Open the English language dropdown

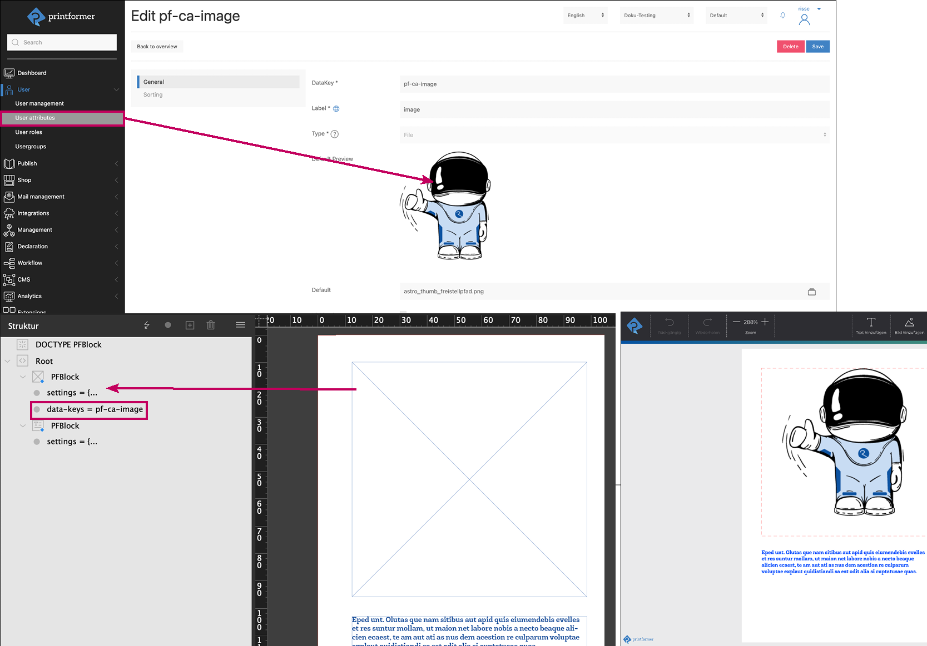pyautogui.click(x=585, y=16)
